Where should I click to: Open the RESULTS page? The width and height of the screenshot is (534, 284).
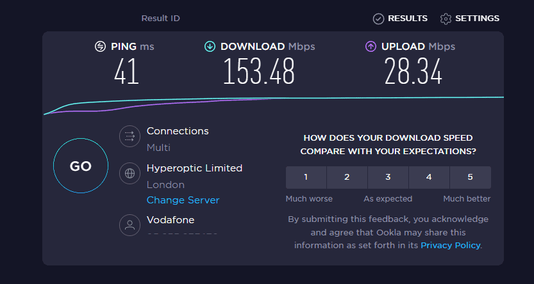408,19
